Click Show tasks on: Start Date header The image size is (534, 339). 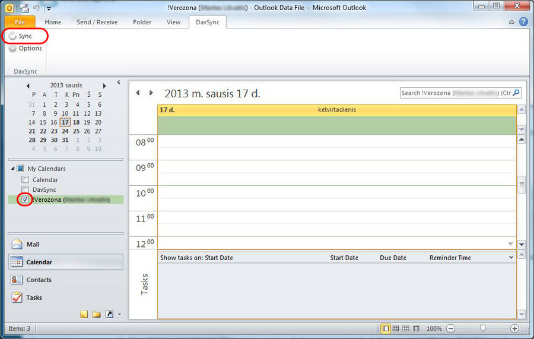(196, 258)
